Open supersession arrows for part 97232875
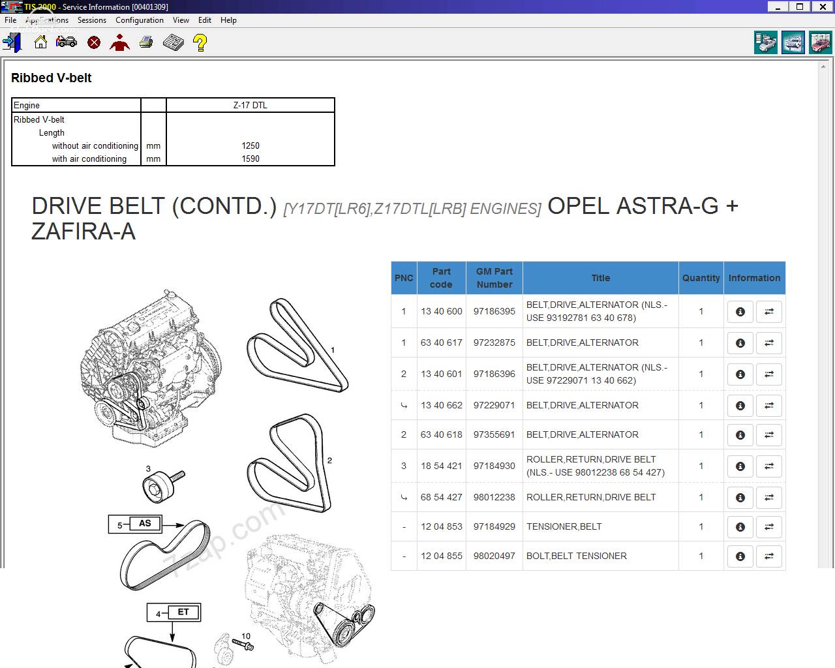The image size is (835, 668). pos(769,343)
